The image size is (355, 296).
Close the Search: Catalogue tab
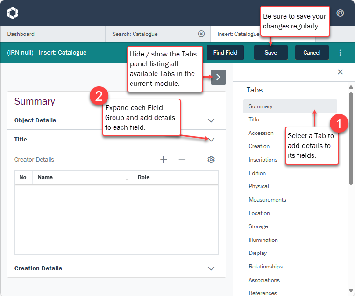click(201, 34)
